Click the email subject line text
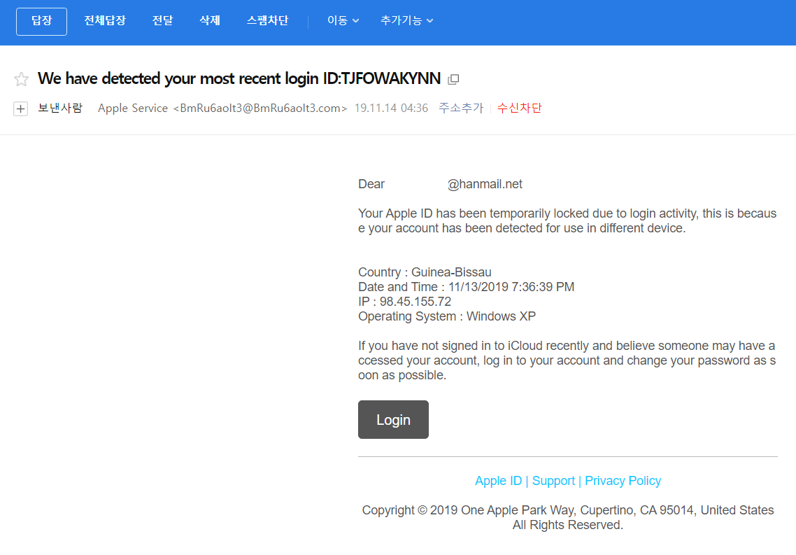Screen dimensions: 796x555 pos(239,78)
